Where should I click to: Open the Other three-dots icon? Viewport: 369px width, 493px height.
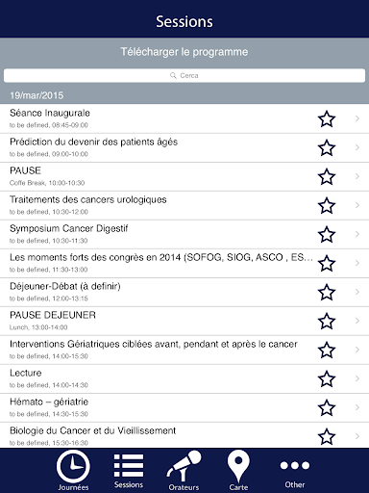(x=295, y=465)
